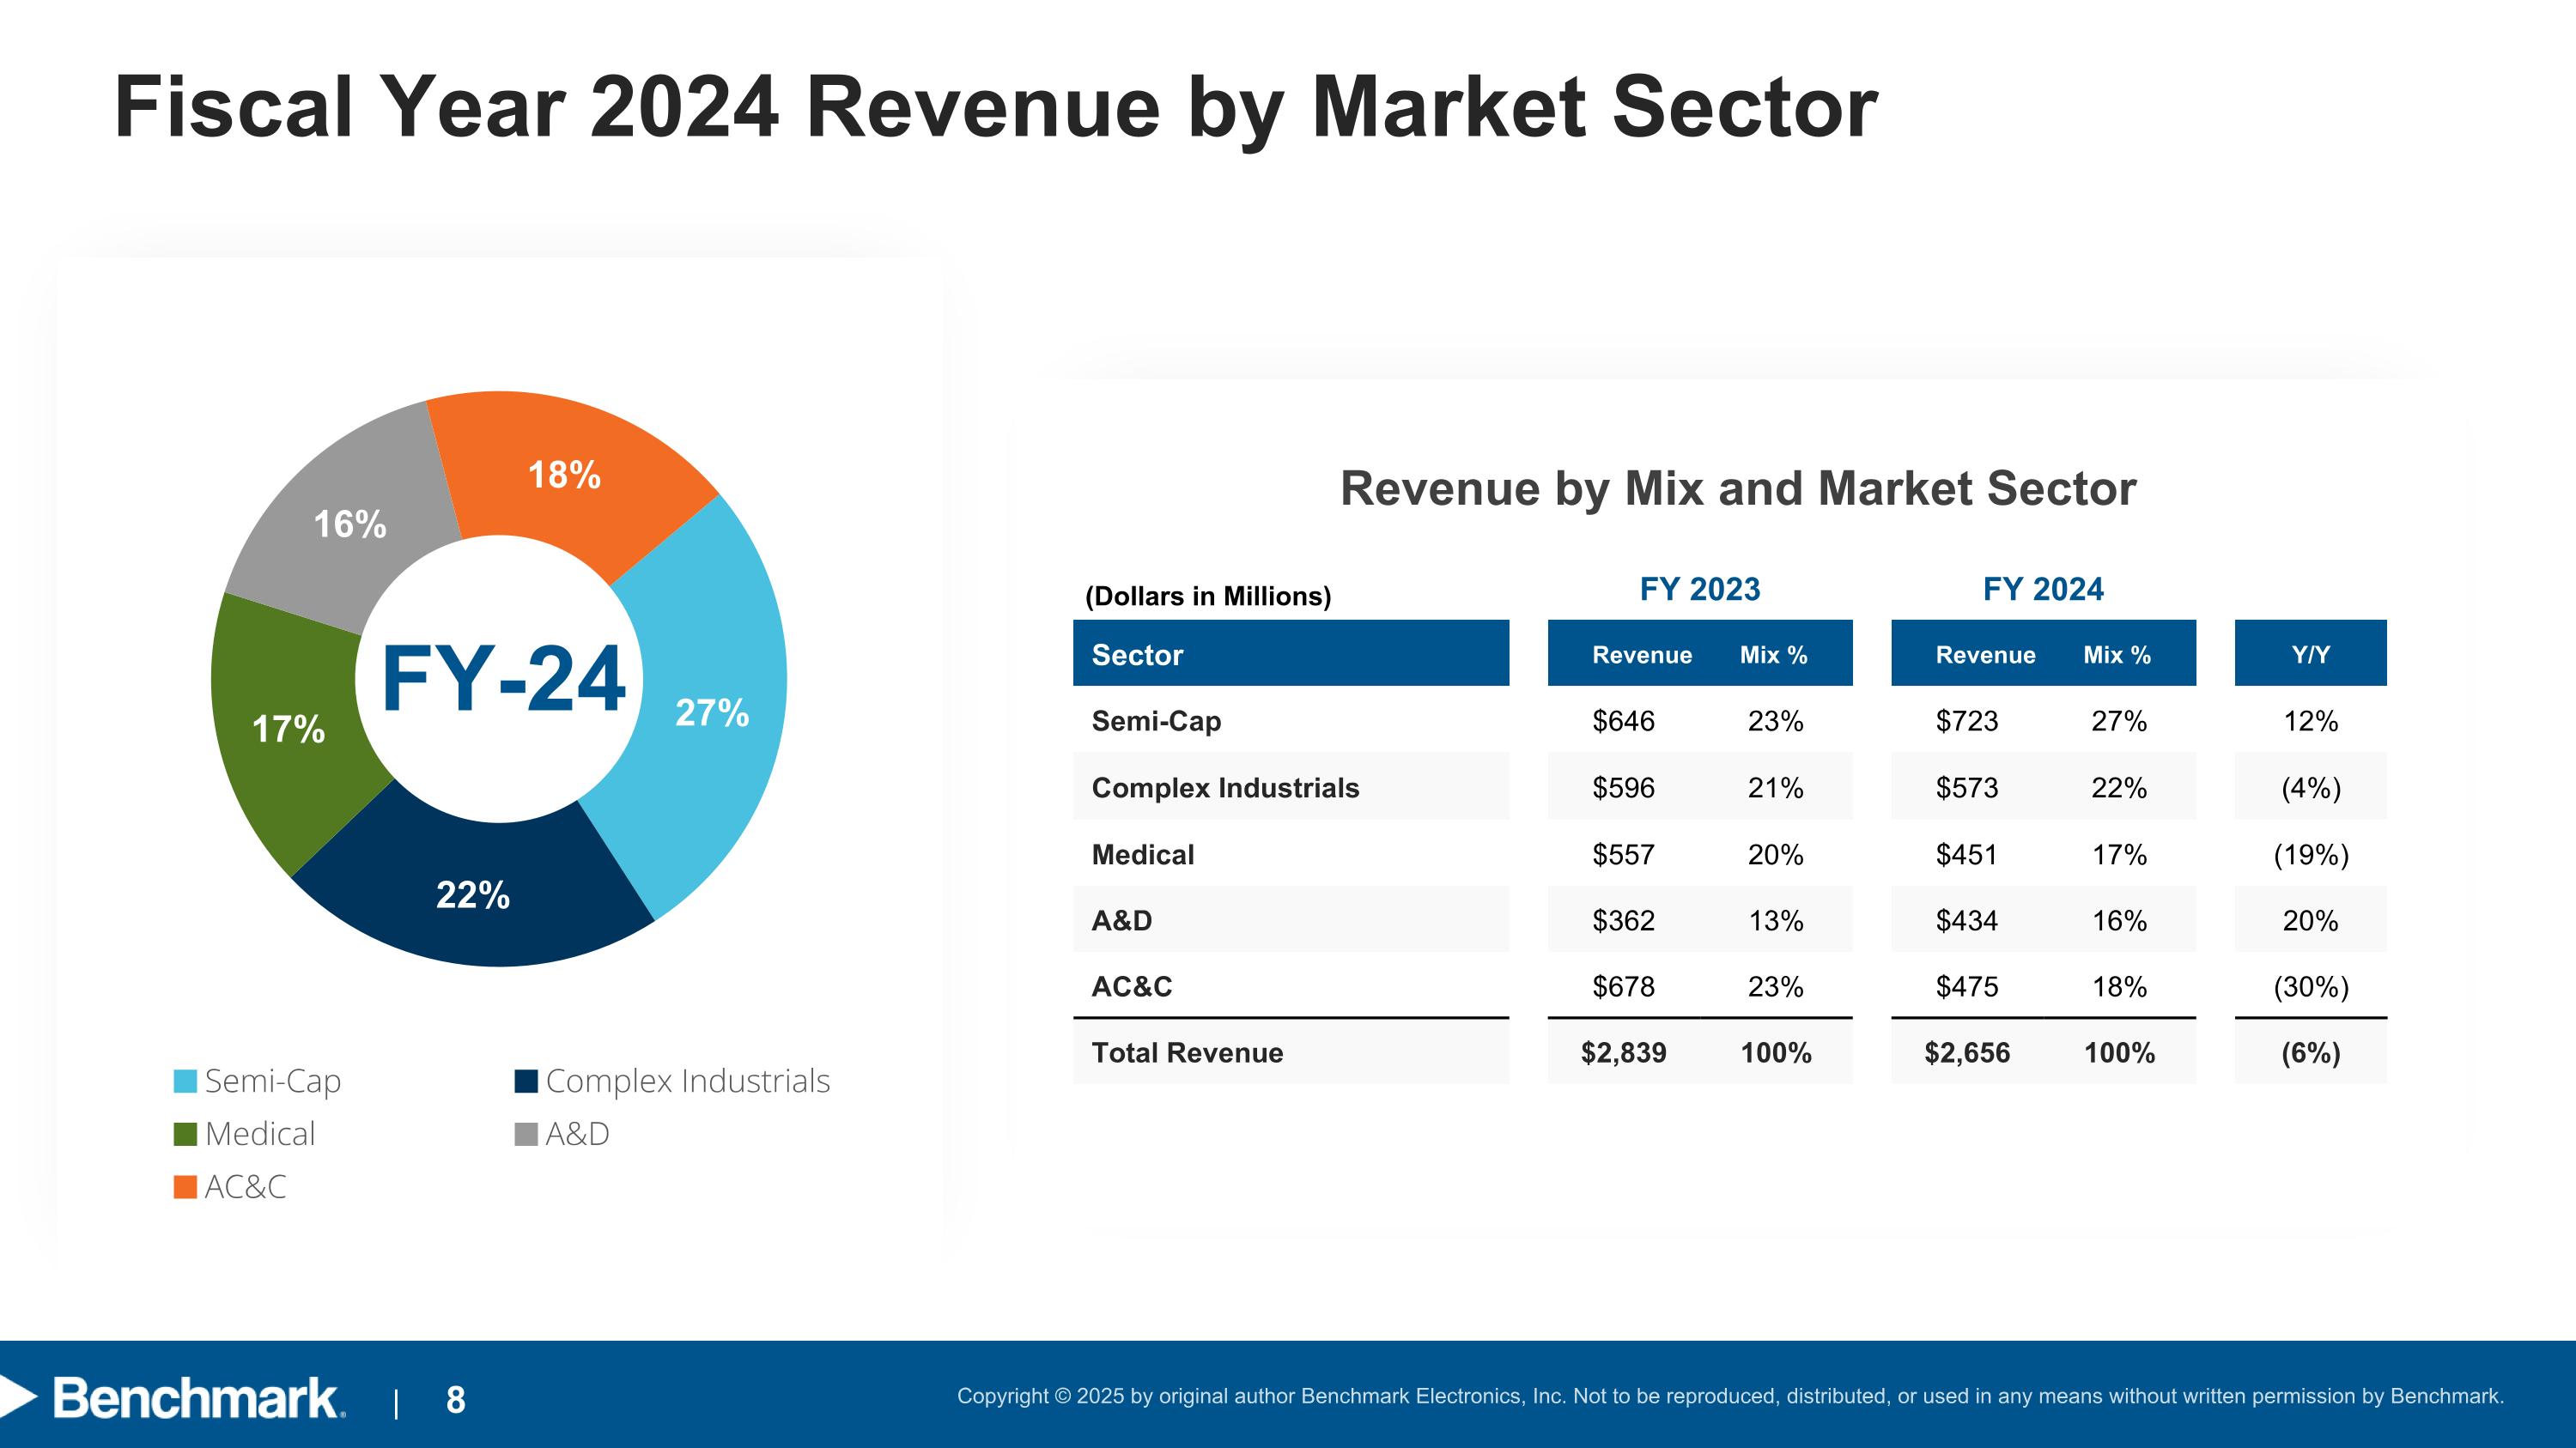Click the FY-24 label in donut center

coord(503,680)
